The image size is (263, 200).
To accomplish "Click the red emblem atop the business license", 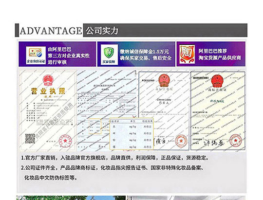I will [48, 80].
